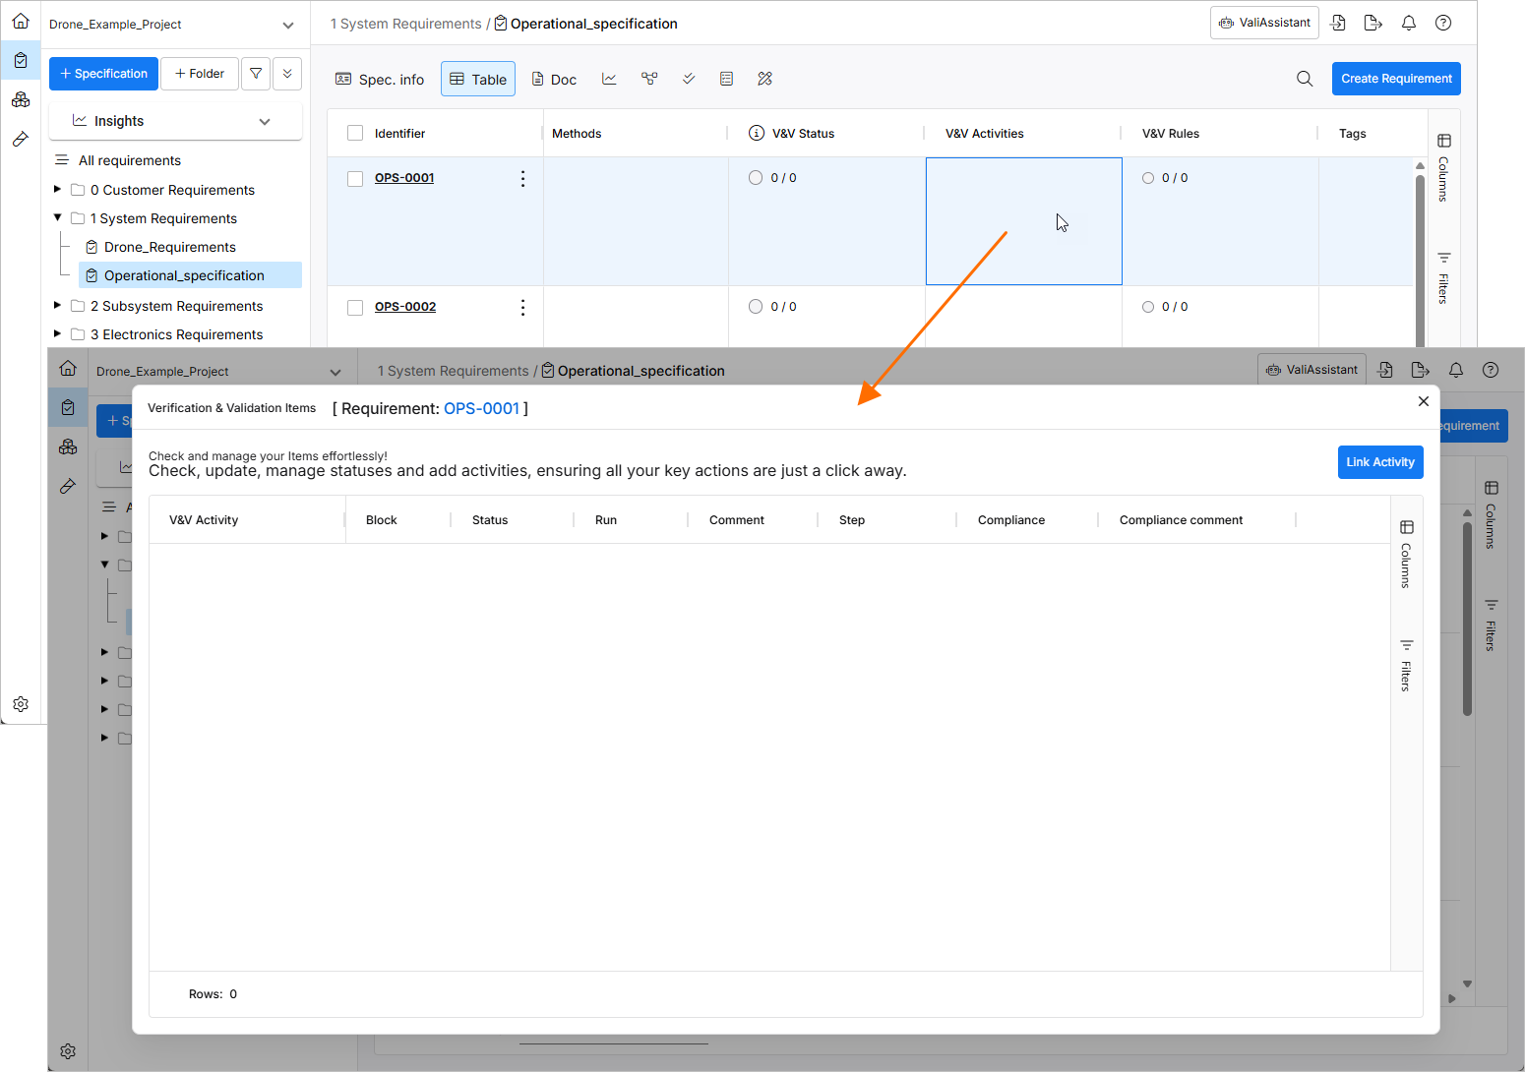Open the Drone_Example_Project dropdown in upper window

(172, 25)
